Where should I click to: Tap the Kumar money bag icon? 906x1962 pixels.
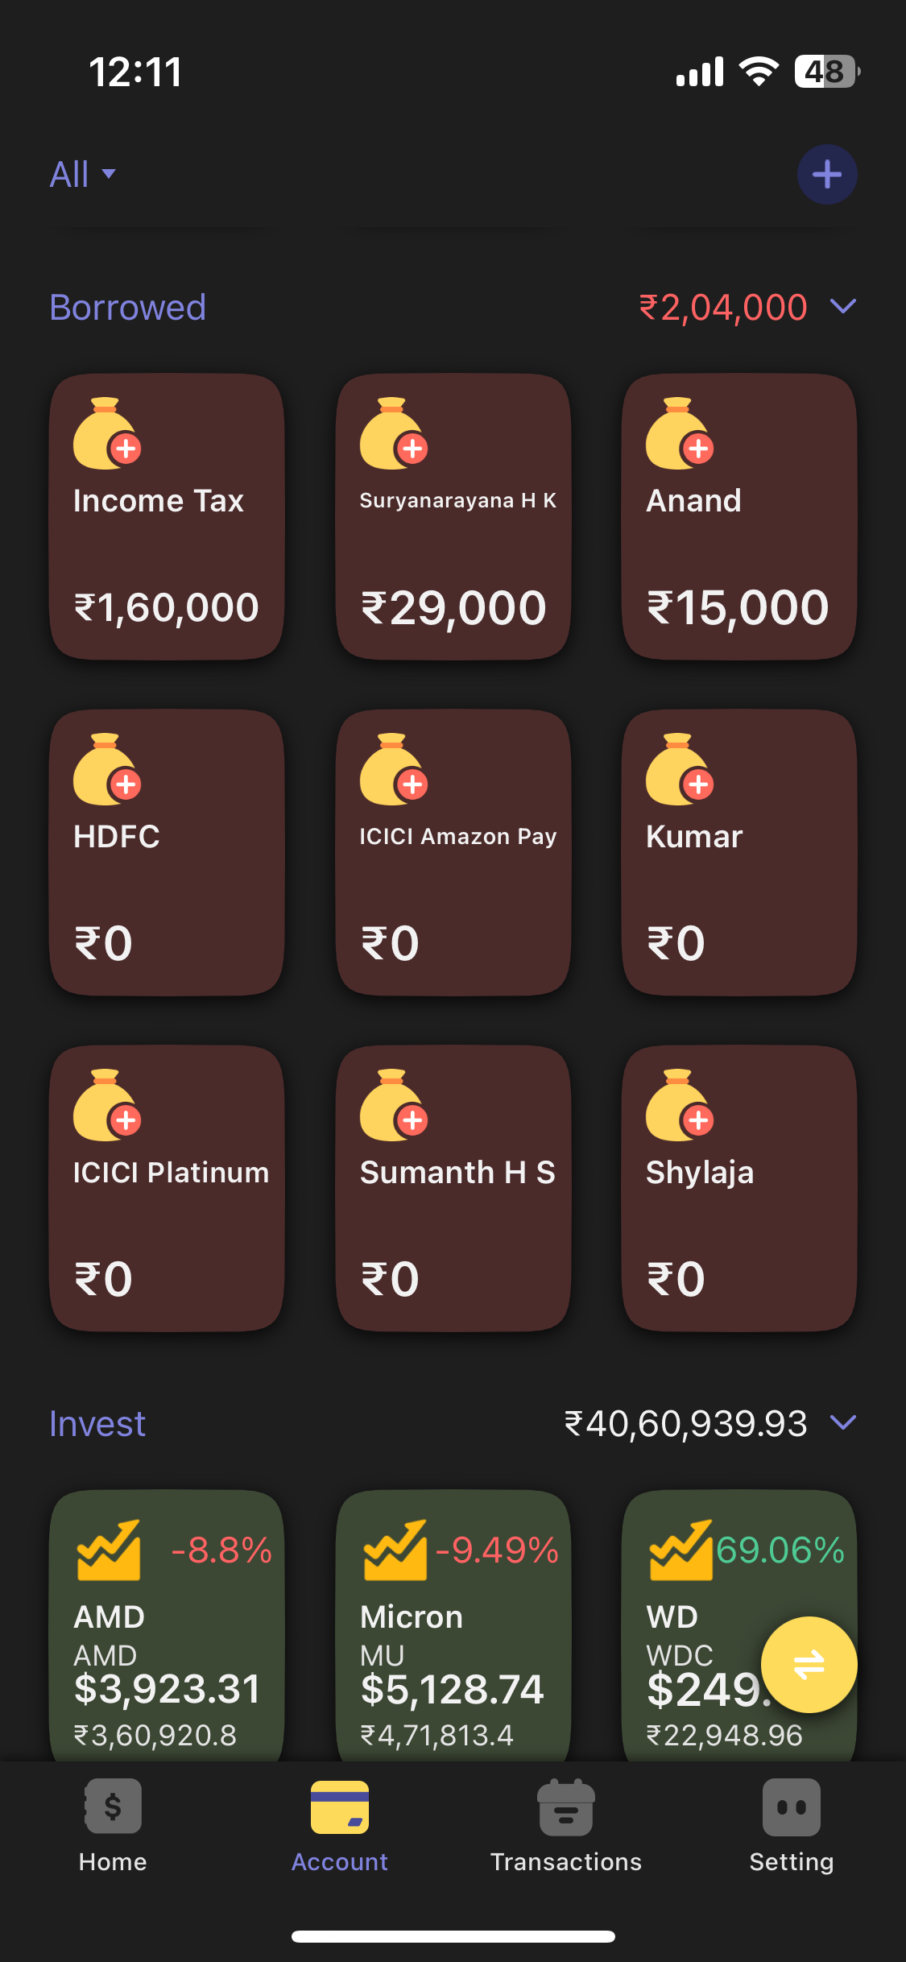point(680,770)
